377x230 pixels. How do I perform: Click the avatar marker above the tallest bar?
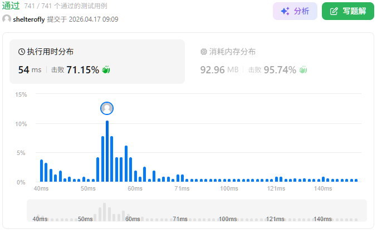[x=107, y=108]
